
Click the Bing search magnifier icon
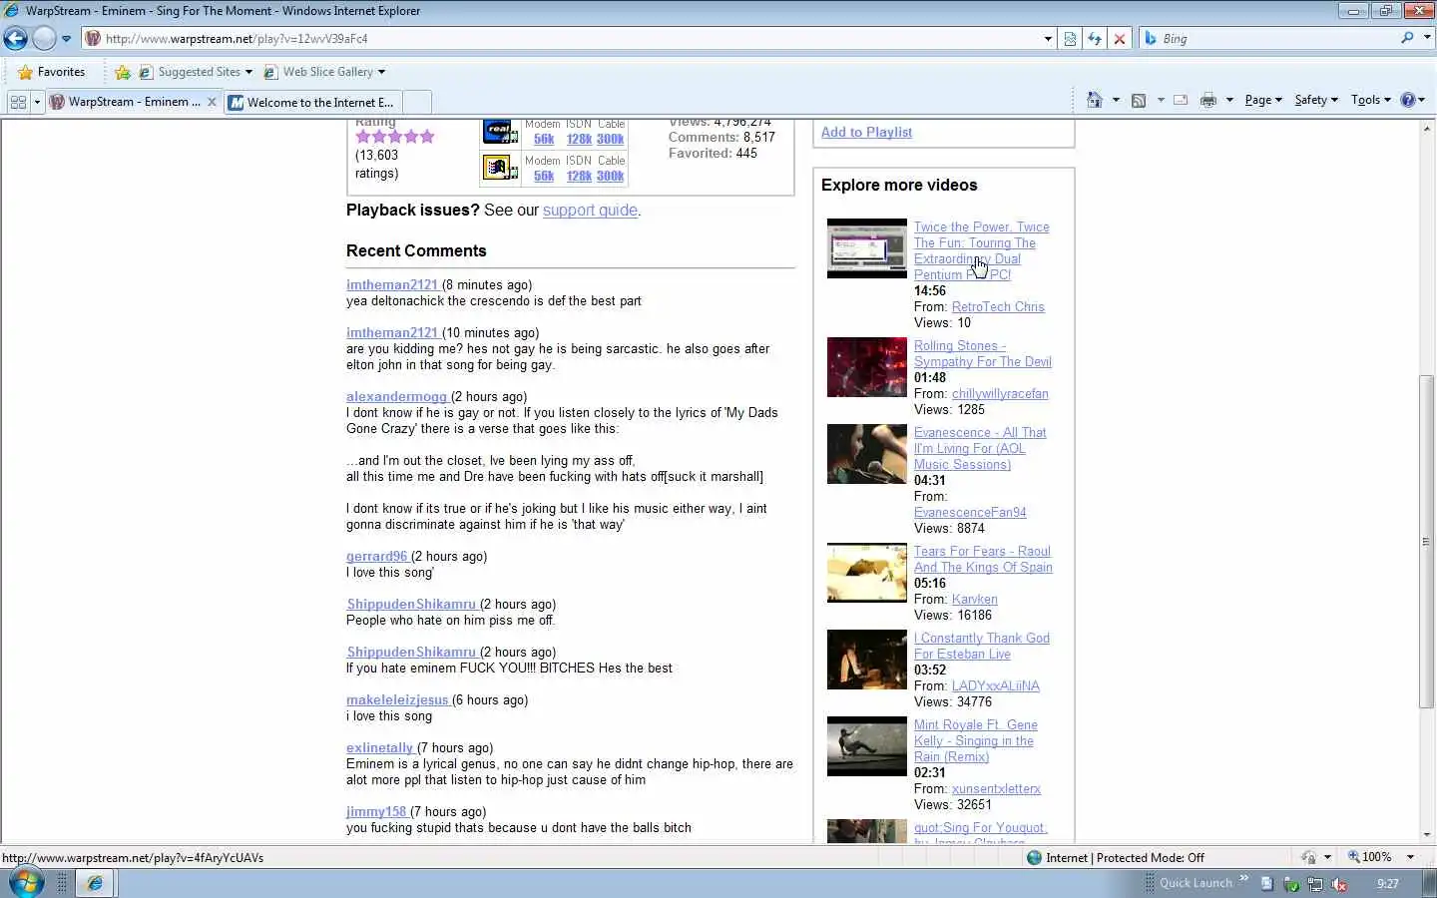tap(1407, 38)
